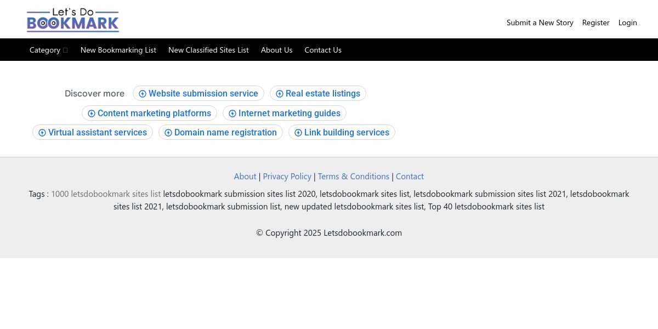Open New Classified Sites List menu item
The image size is (658, 329).
coord(208,50)
